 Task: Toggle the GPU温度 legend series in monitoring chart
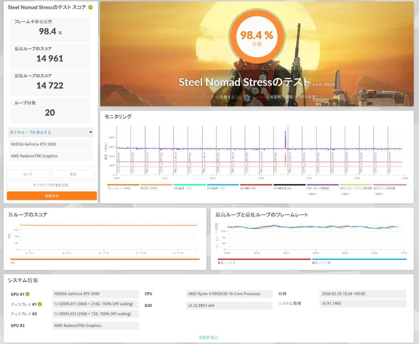coord(223,185)
